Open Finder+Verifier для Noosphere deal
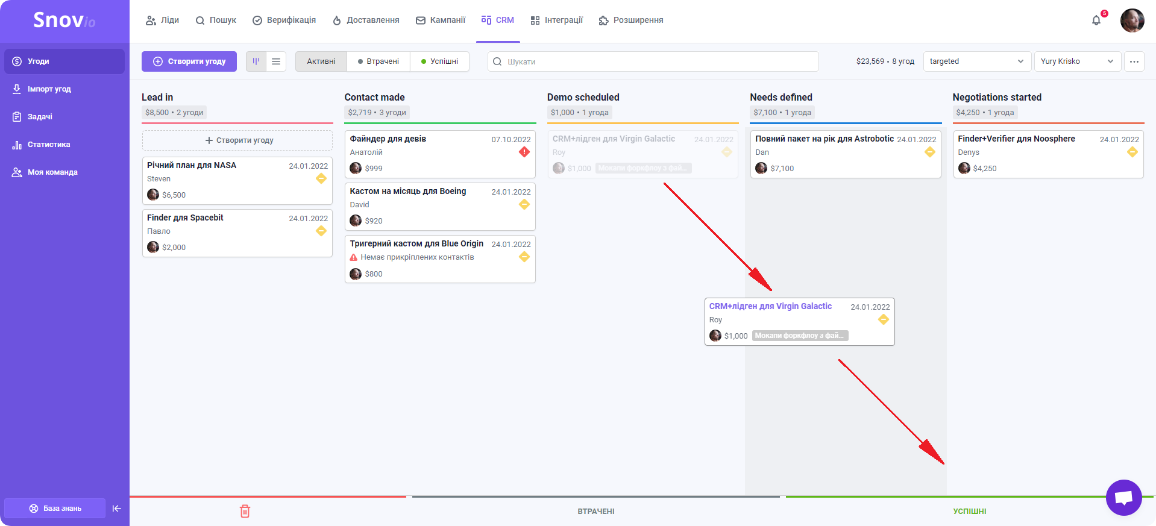The width and height of the screenshot is (1156, 526). [x=1048, y=154]
